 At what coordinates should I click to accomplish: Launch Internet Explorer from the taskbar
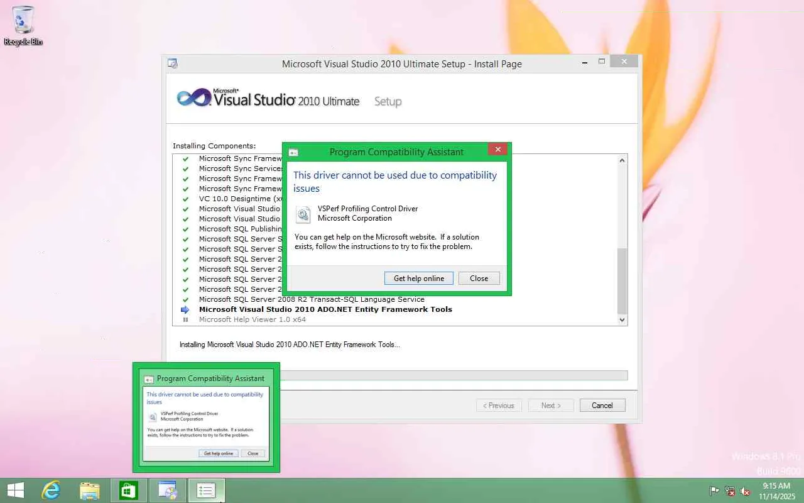tap(51, 490)
